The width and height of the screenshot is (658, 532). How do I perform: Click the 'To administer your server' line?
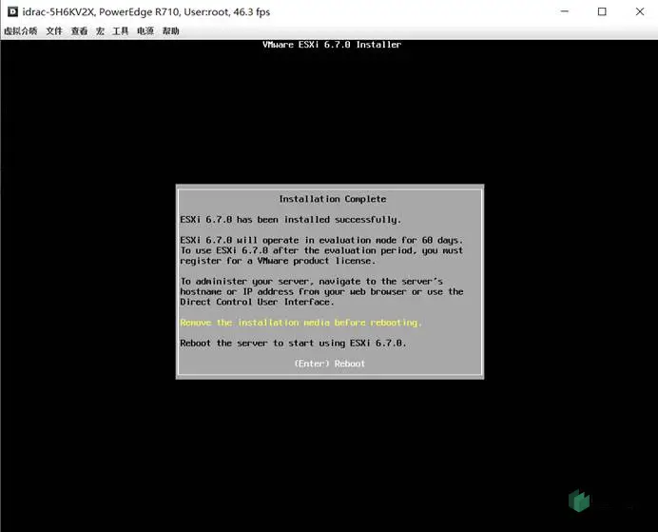click(311, 282)
